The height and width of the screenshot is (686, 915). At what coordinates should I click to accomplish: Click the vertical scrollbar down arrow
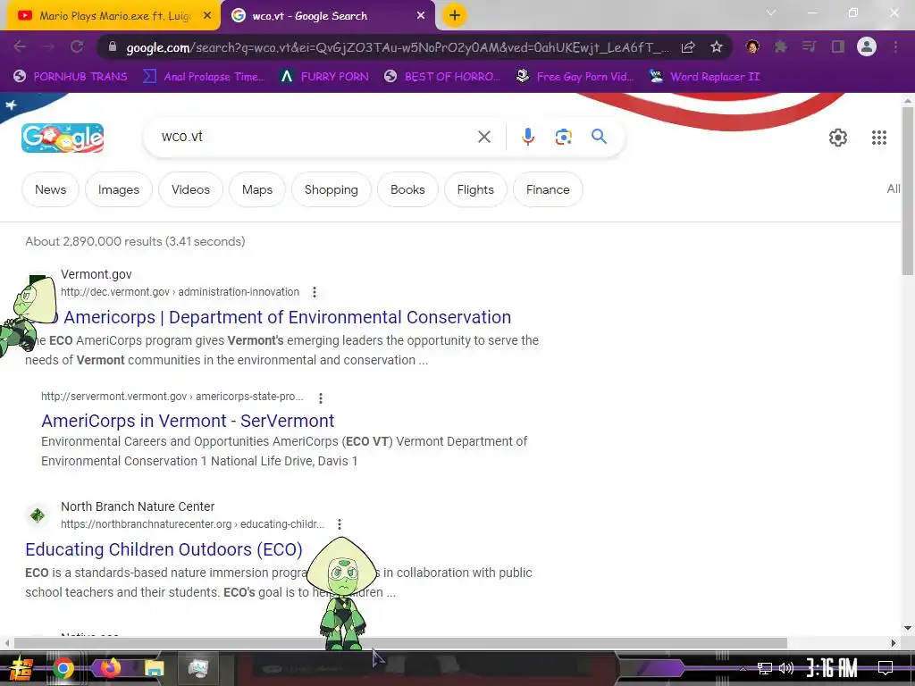click(x=908, y=628)
